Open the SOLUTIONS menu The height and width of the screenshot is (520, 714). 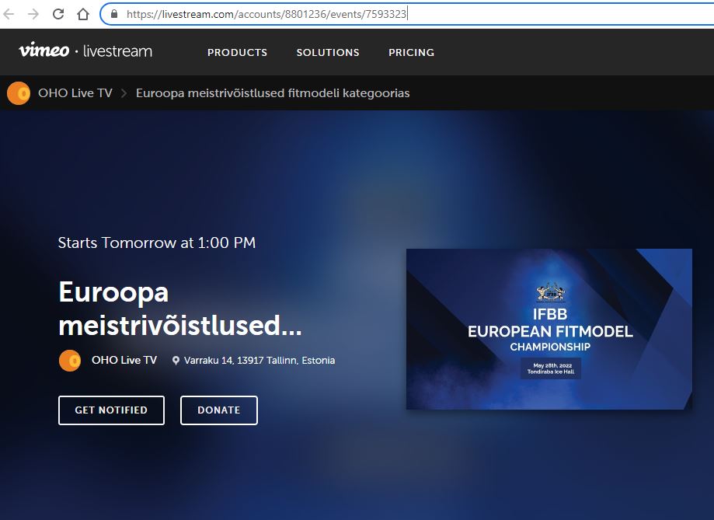328,52
